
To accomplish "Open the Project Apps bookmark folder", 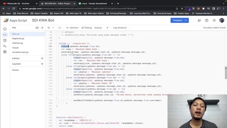I will tap(182, 14).
